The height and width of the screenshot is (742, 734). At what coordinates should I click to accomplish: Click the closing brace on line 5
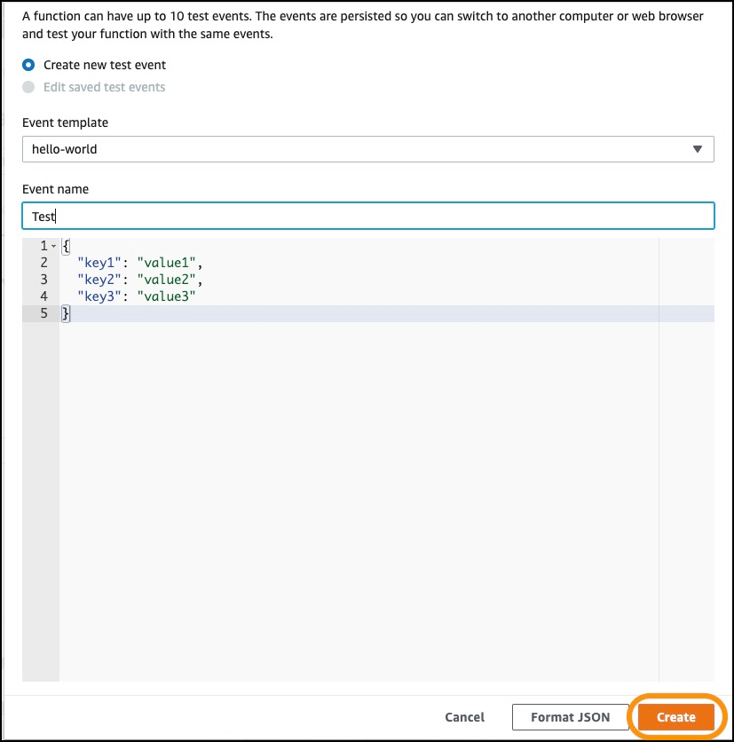tap(66, 313)
